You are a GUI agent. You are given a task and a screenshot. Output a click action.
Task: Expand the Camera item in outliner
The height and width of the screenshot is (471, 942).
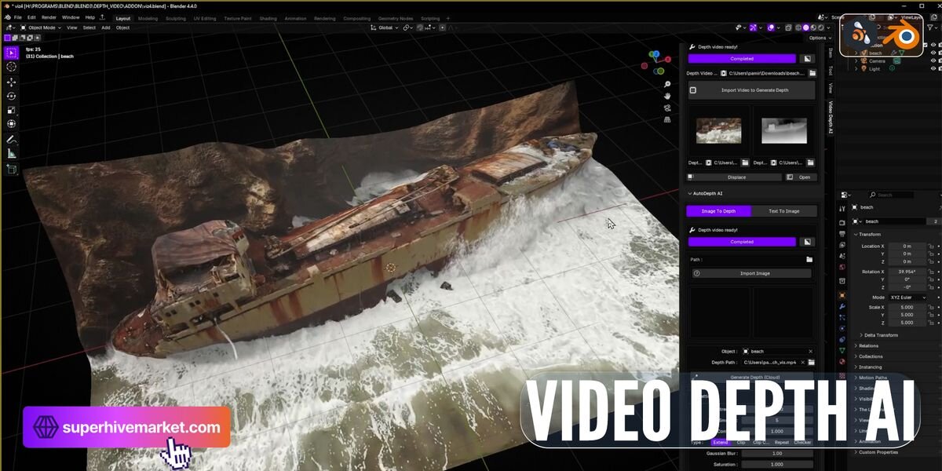pos(857,61)
